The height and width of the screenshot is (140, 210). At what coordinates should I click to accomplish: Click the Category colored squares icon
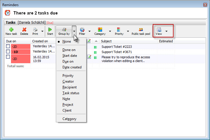coord(100,30)
